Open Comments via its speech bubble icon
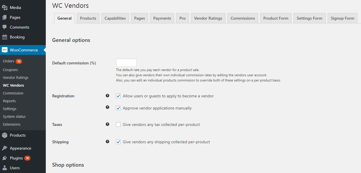Image resolution: width=361 pixels, height=173 pixels. coord(5,27)
